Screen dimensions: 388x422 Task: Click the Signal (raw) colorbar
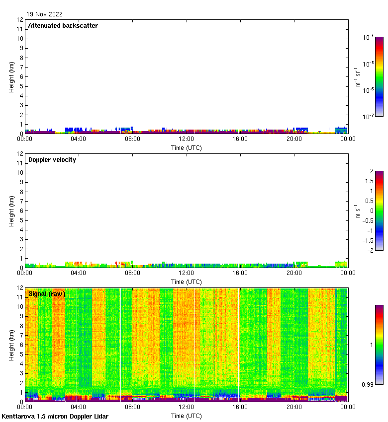tap(379, 345)
